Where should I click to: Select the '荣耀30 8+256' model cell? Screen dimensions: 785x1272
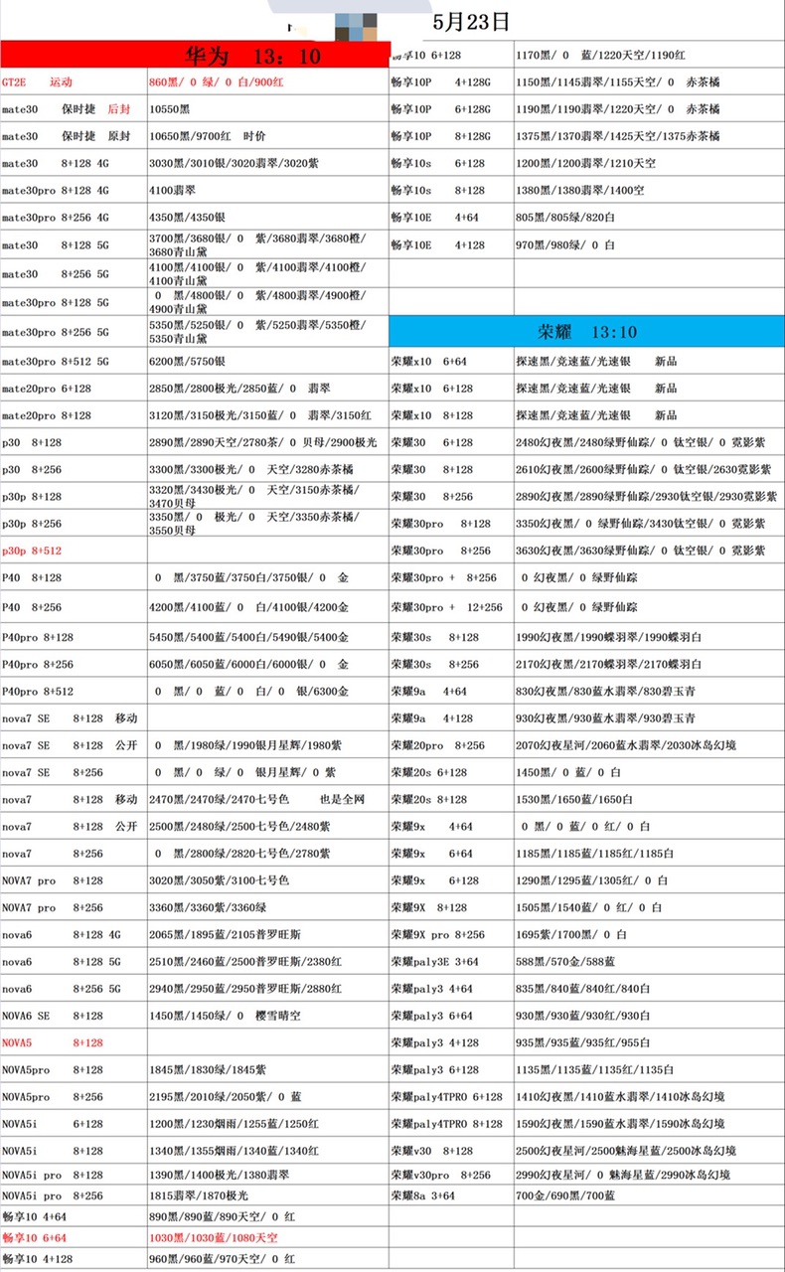click(x=451, y=496)
